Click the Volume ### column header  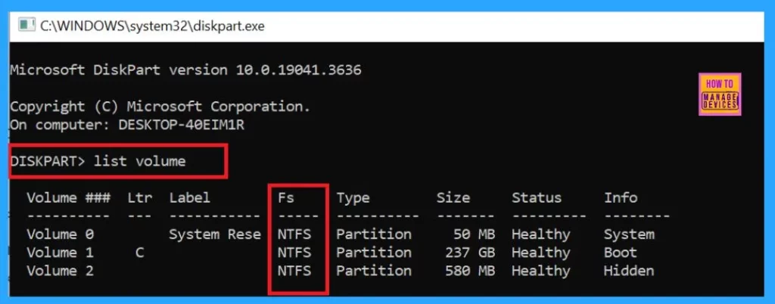click(x=68, y=198)
